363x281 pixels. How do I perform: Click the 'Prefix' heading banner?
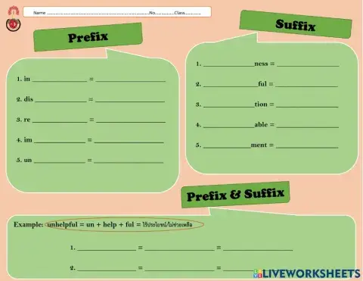pos(88,37)
